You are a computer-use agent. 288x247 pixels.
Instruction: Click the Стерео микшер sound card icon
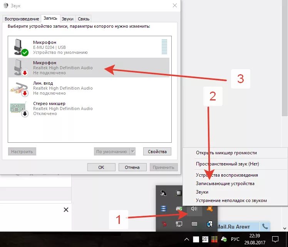(x=19, y=109)
